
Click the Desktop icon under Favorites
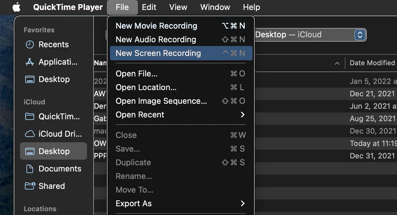click(x=30, y=79)
